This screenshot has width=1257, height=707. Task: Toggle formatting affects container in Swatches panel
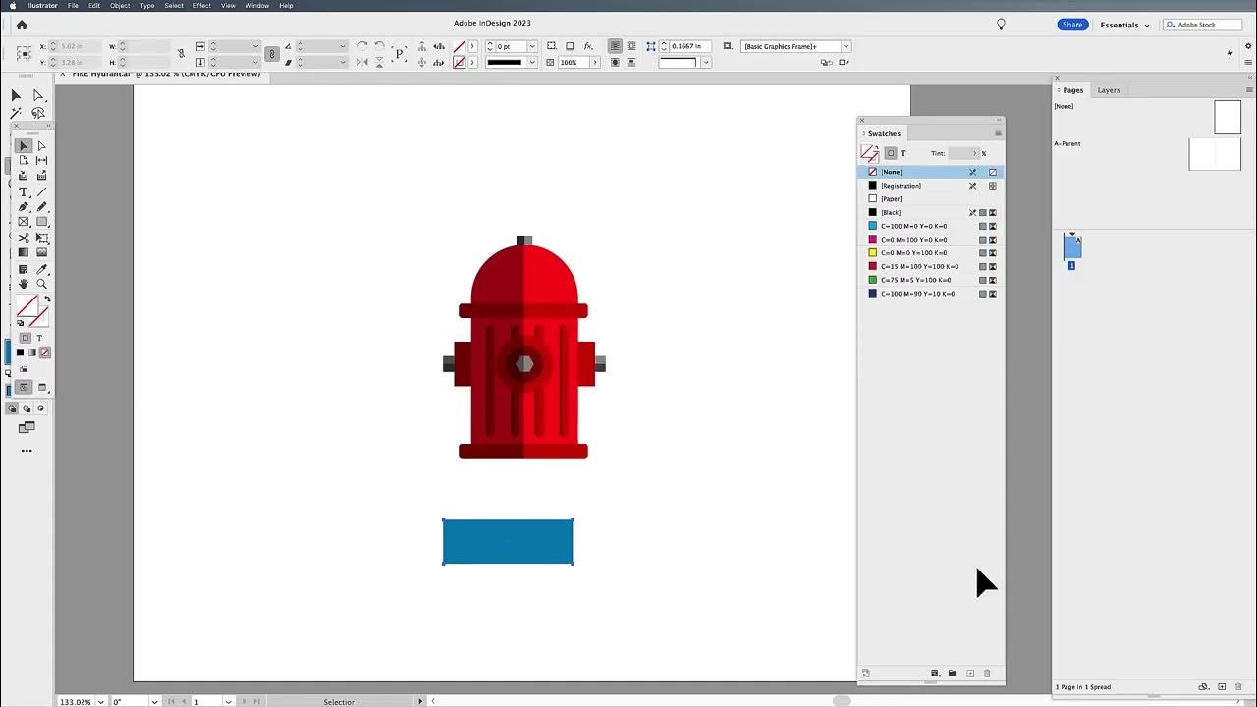pyautogui.click(x=891, y=153)
